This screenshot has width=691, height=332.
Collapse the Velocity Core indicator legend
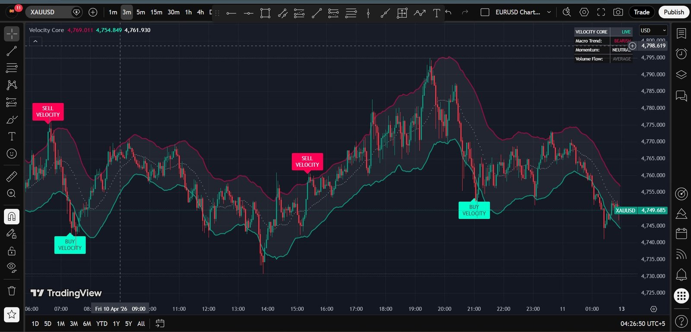(x=35, y=41)
